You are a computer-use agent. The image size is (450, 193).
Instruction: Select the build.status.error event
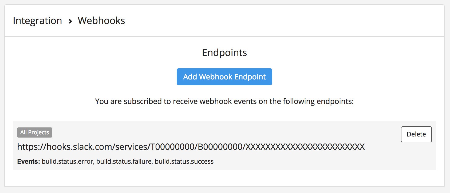tap(68, 162)
